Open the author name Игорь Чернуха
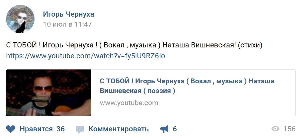Viewport: 299px width, 138px height. (x=68, y=14)
